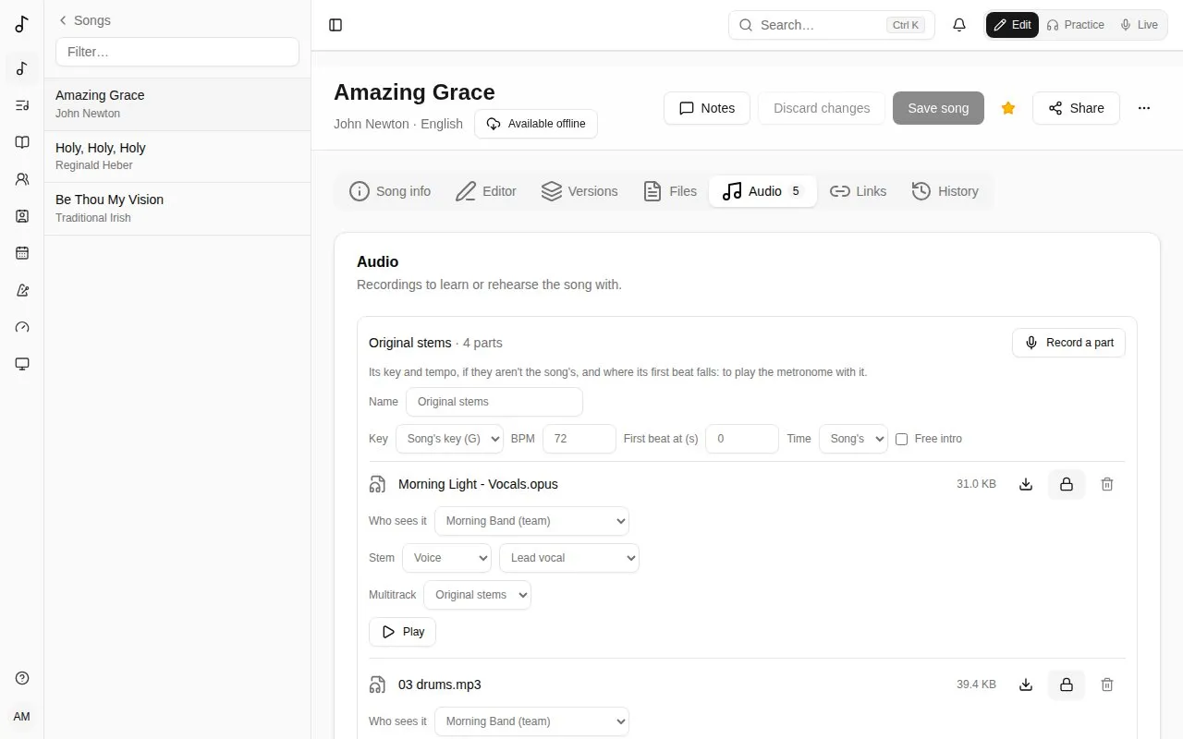Toggle the sidebar panel icon in top bar
This screenshot has width=1183, height=739.
coord(335,25)
